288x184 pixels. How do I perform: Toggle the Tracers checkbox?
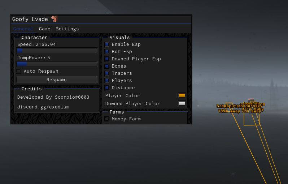point(107,73)
